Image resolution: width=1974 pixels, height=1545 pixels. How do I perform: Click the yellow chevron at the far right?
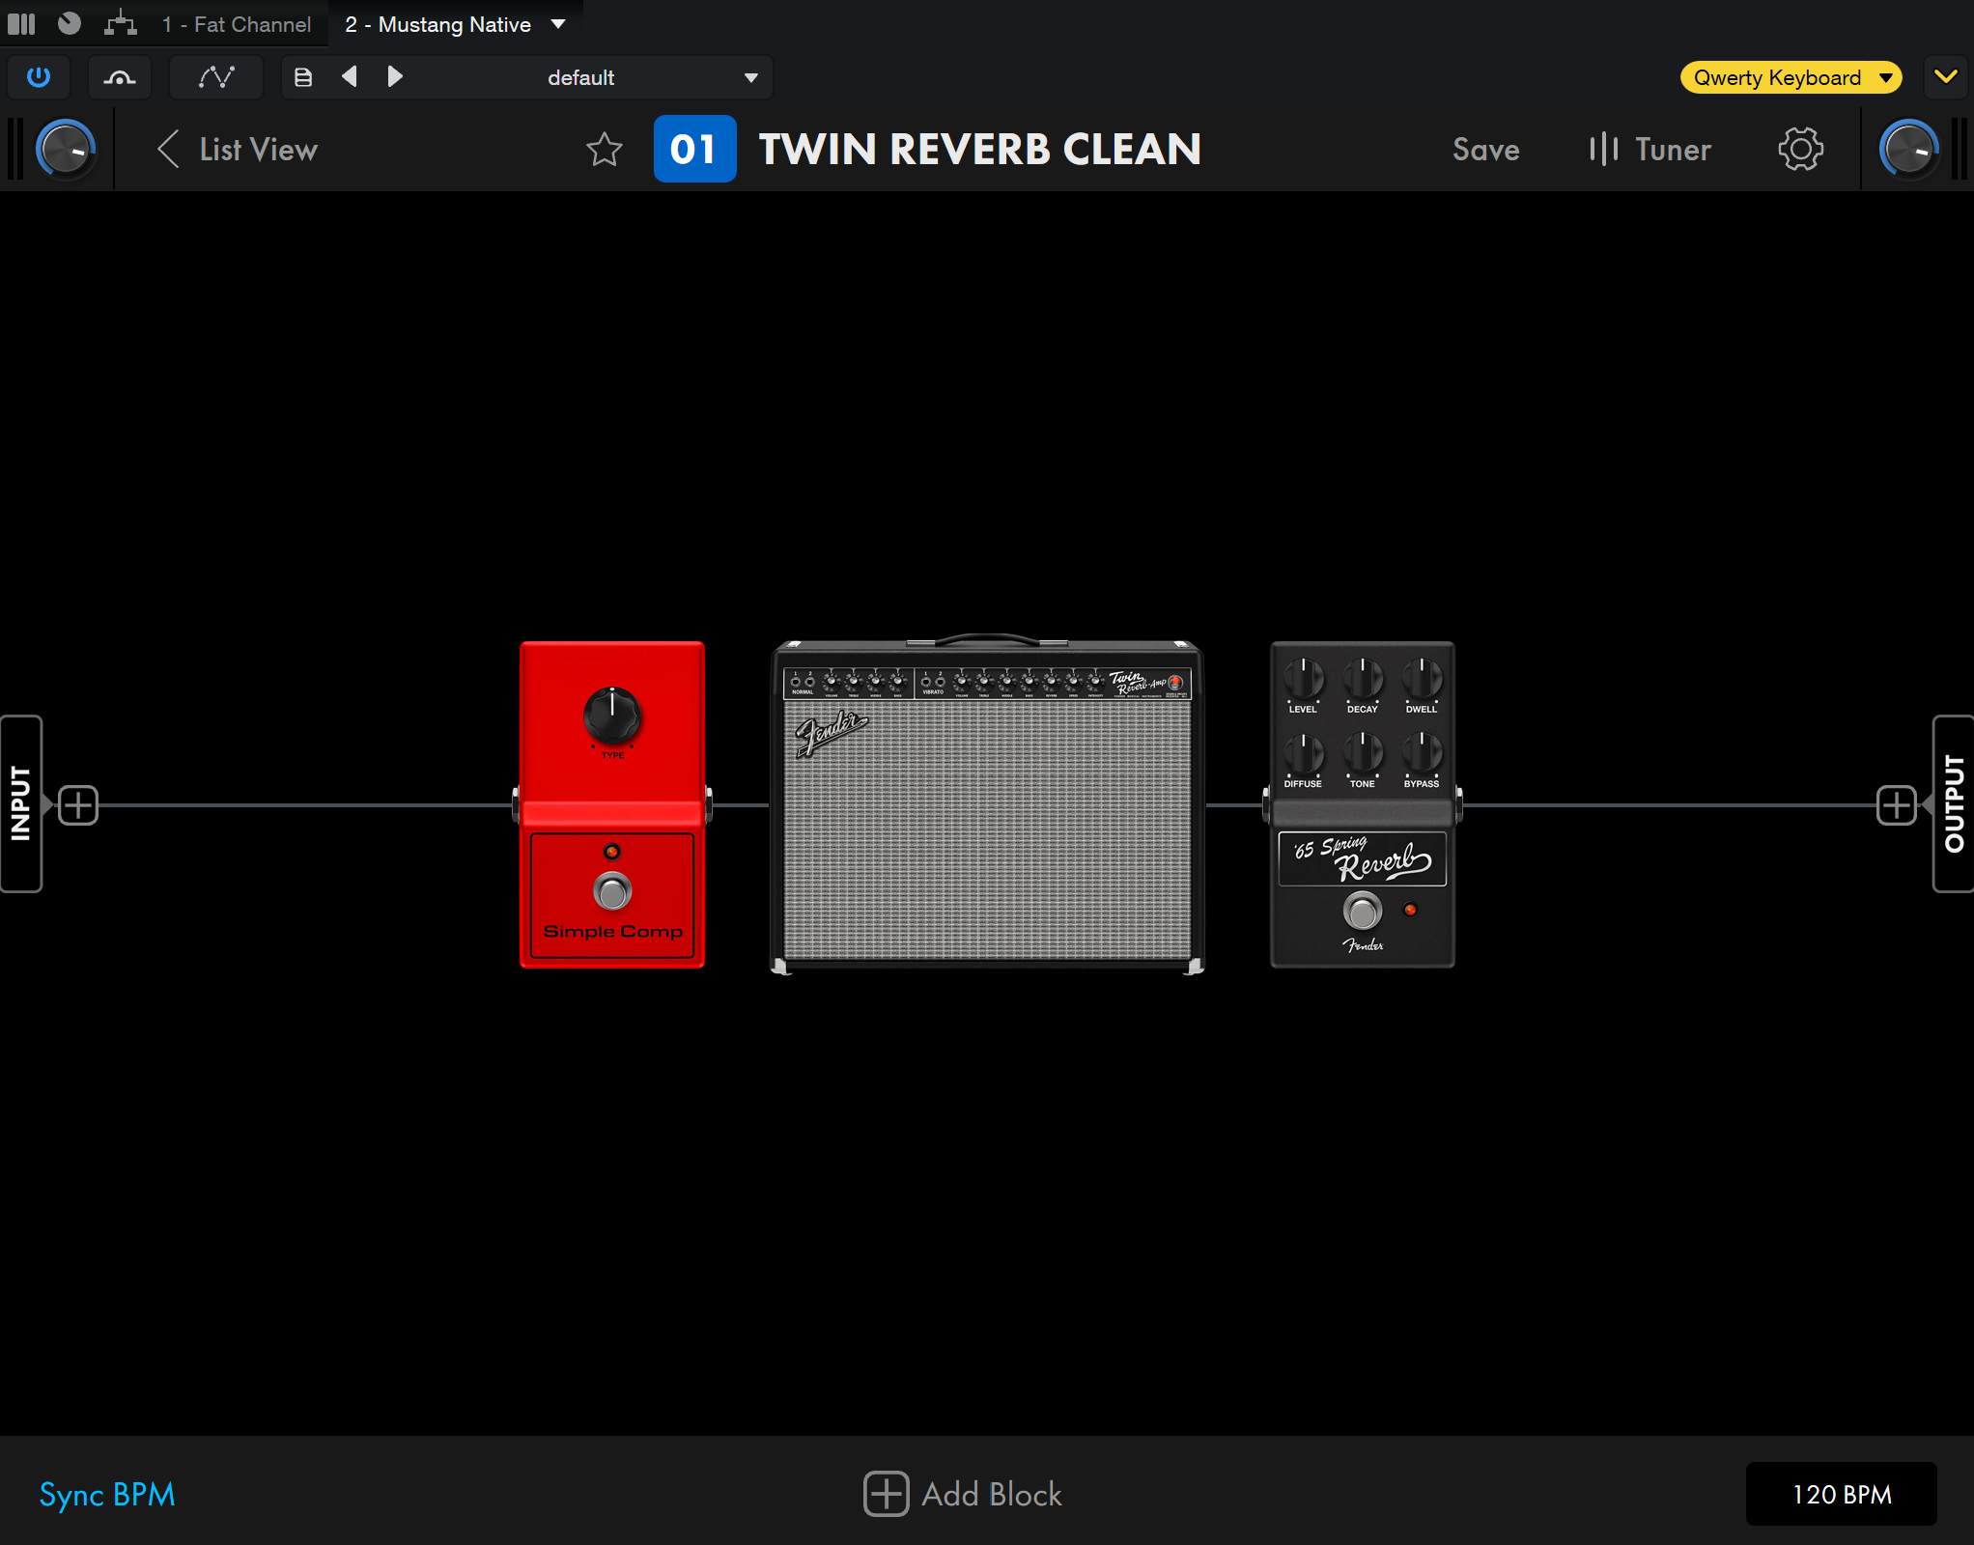point(1946,77)
